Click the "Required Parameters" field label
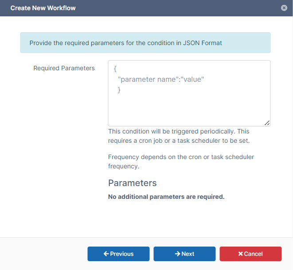Screen dimensions: 293x270 coord(64,68)
